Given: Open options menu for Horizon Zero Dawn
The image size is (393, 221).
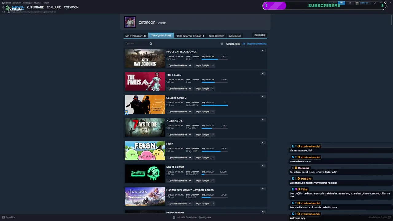Looking at the screenshot, I should coord(263,189).
